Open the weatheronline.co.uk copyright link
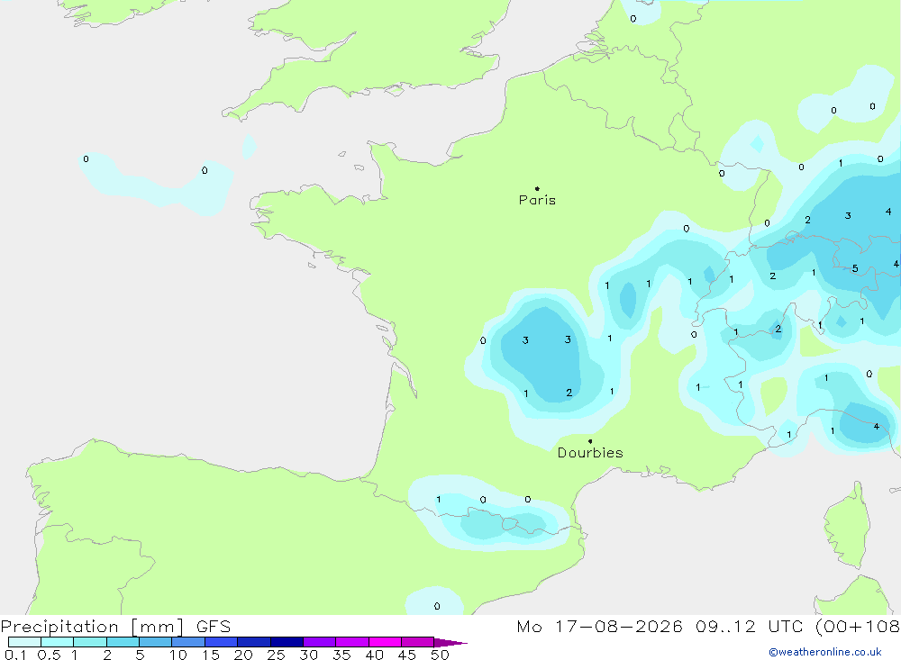This screenshot has width=901, height=660. [825, 652]
